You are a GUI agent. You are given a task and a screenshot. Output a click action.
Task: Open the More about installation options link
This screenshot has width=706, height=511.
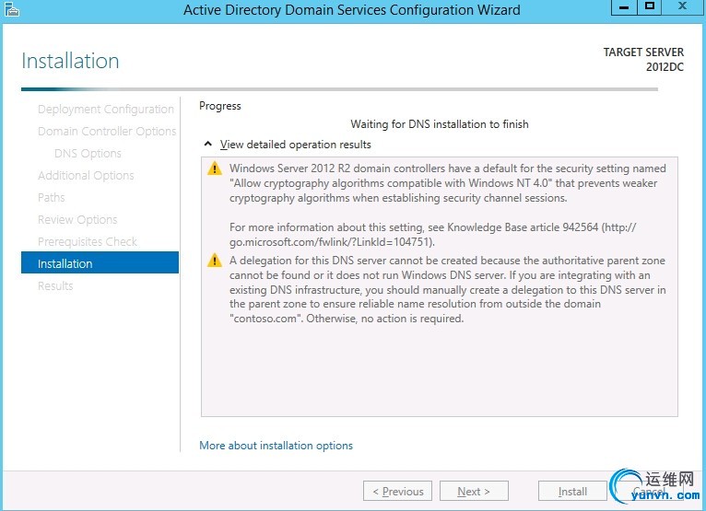coord(276,446)
